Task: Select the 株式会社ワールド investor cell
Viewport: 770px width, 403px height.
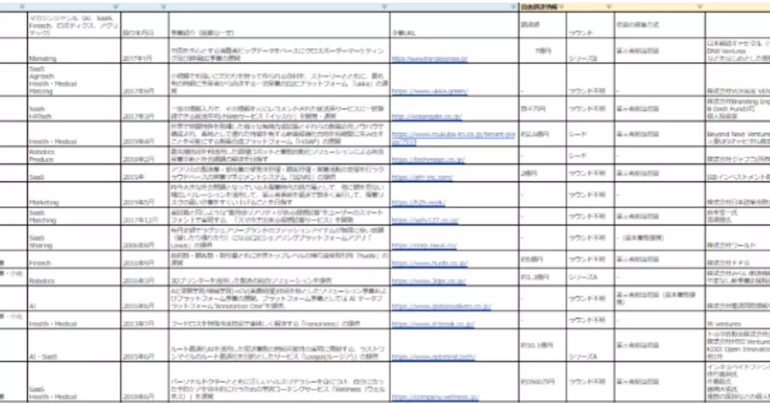Action: (737, 238)
